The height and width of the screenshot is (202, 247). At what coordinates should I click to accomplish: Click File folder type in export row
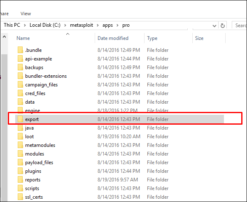click(158, 119)
